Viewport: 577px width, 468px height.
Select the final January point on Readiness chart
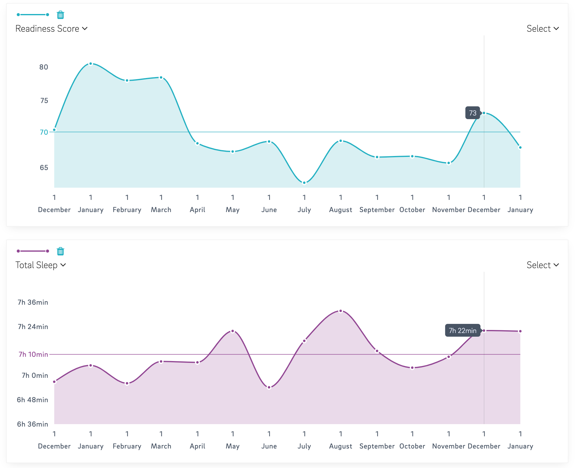pyautogui.click(x=520, y=147)
